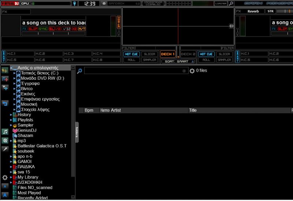Click left deck 'V' button
The height and width of the screenshot is (201, 293).
(119, 34)
